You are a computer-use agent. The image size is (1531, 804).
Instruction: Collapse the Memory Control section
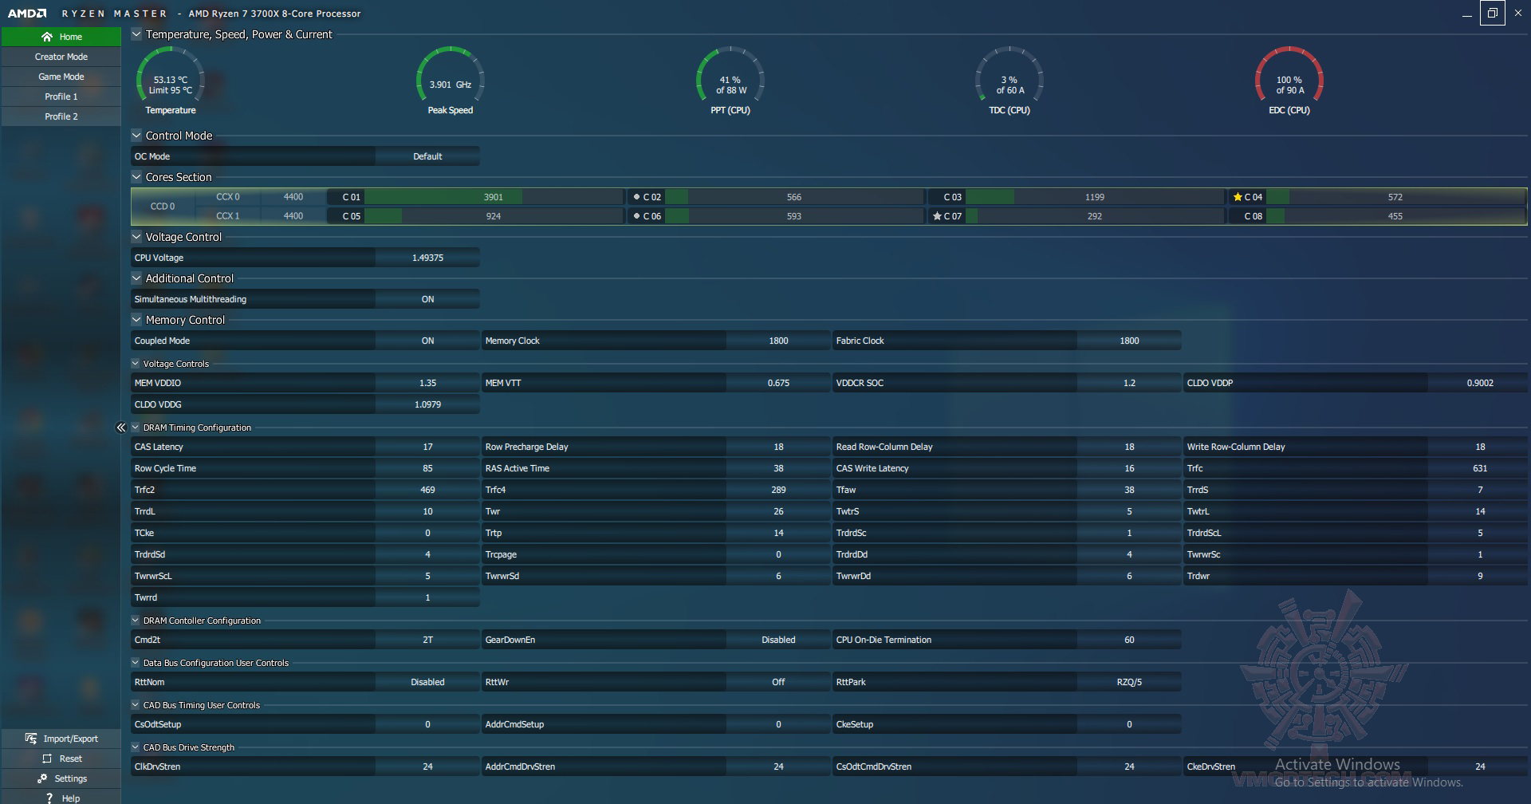(136, 320)
